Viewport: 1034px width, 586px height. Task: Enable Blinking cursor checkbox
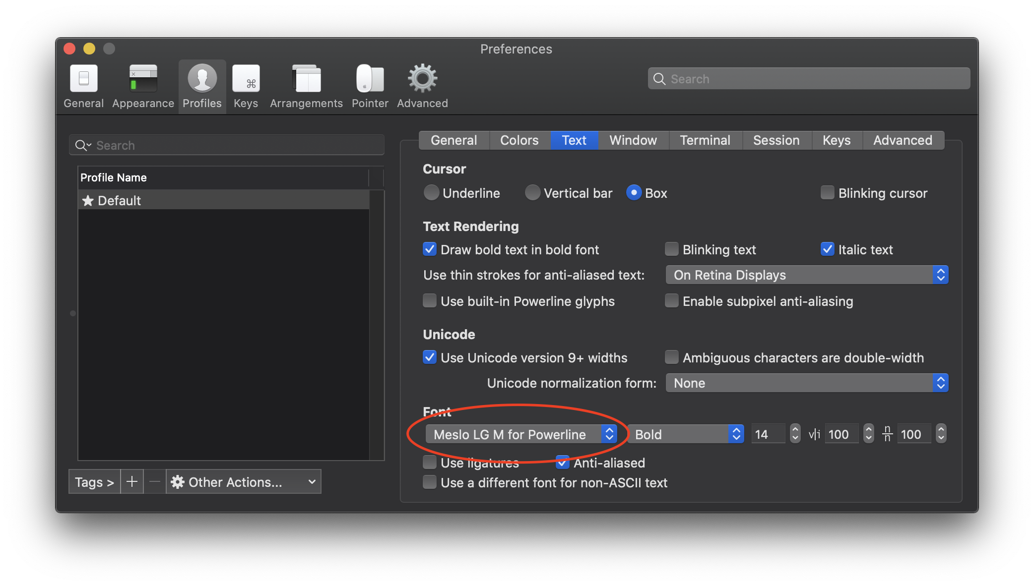pos(825,193)
